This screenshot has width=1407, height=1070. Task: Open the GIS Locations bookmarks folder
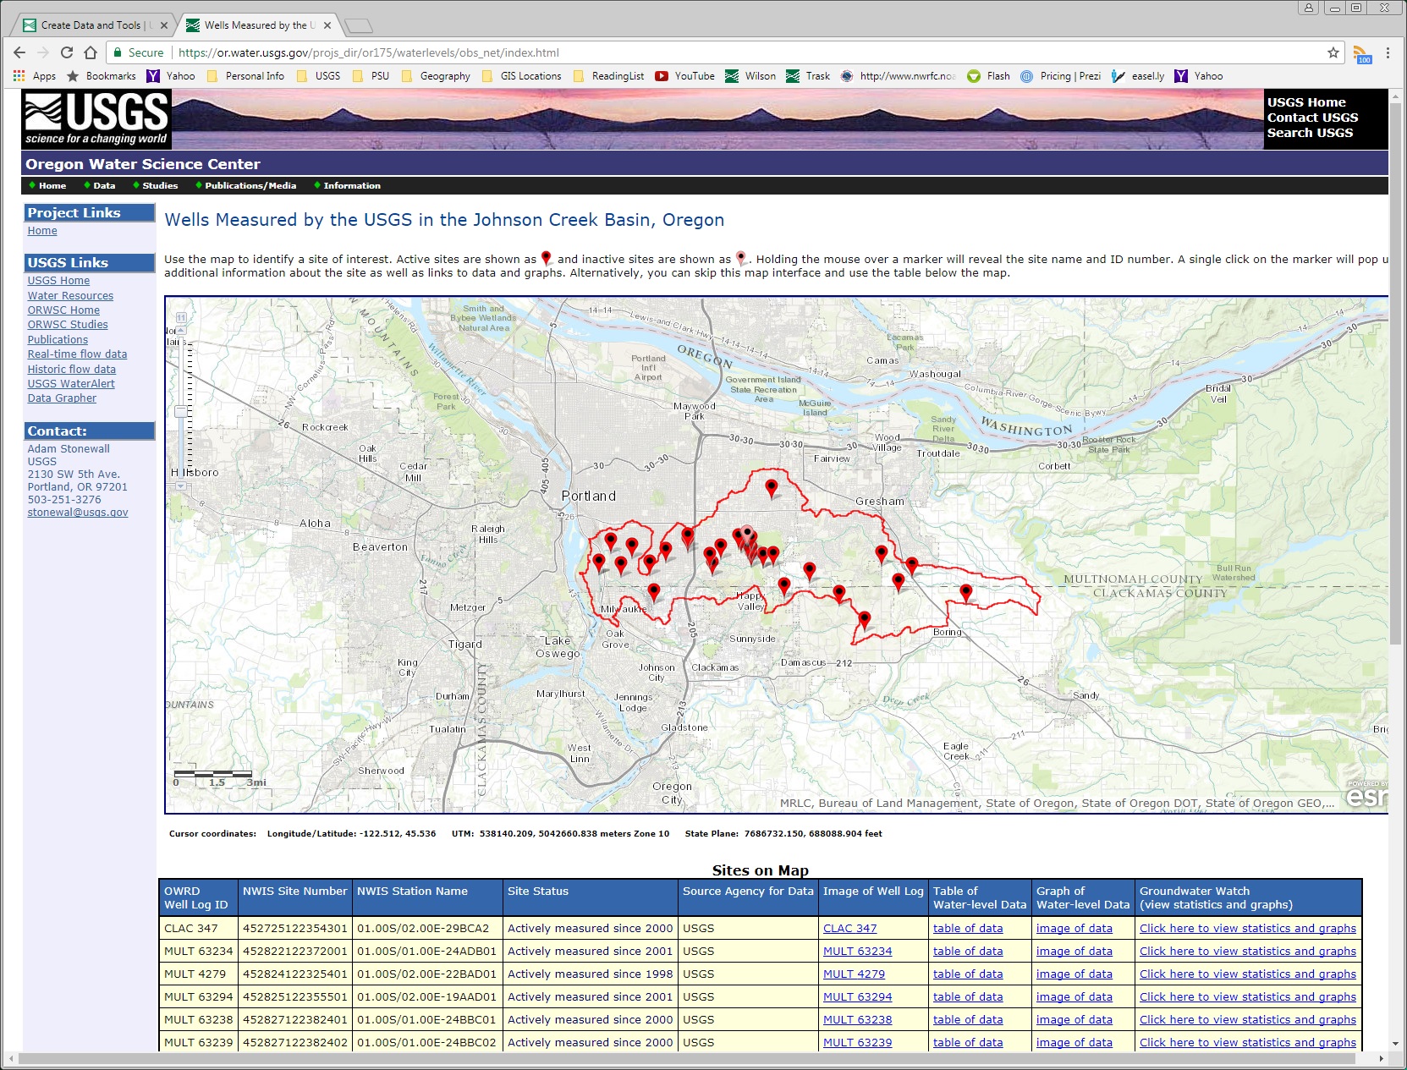[x=521, y=76]
